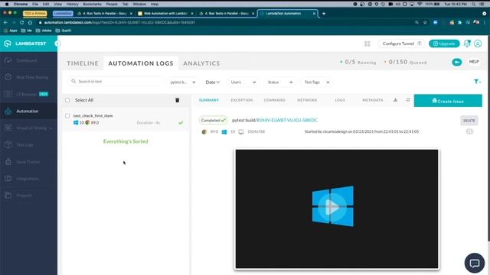Reload the page in Chrome
Image resolution: width=490 pixels, height=275 pixels.
[22, 22]
